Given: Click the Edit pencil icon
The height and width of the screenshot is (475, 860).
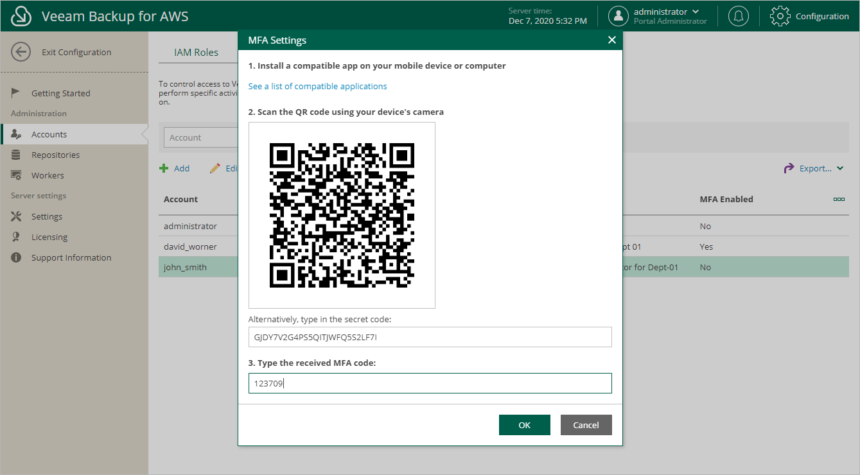Looking at the screenshot, I should click(215, 168).
